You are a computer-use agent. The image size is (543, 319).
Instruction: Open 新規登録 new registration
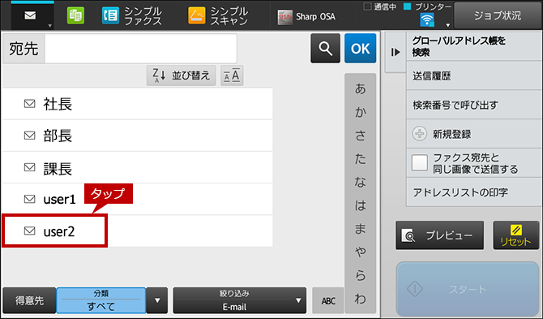pyautogui.click(x=474, y=134)
